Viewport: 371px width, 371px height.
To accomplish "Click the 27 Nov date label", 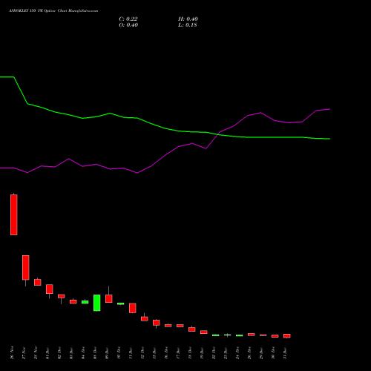I will (x=24, y=352).
